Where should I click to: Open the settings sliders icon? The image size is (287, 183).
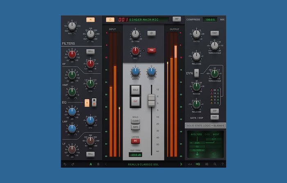tap(207, 164)
